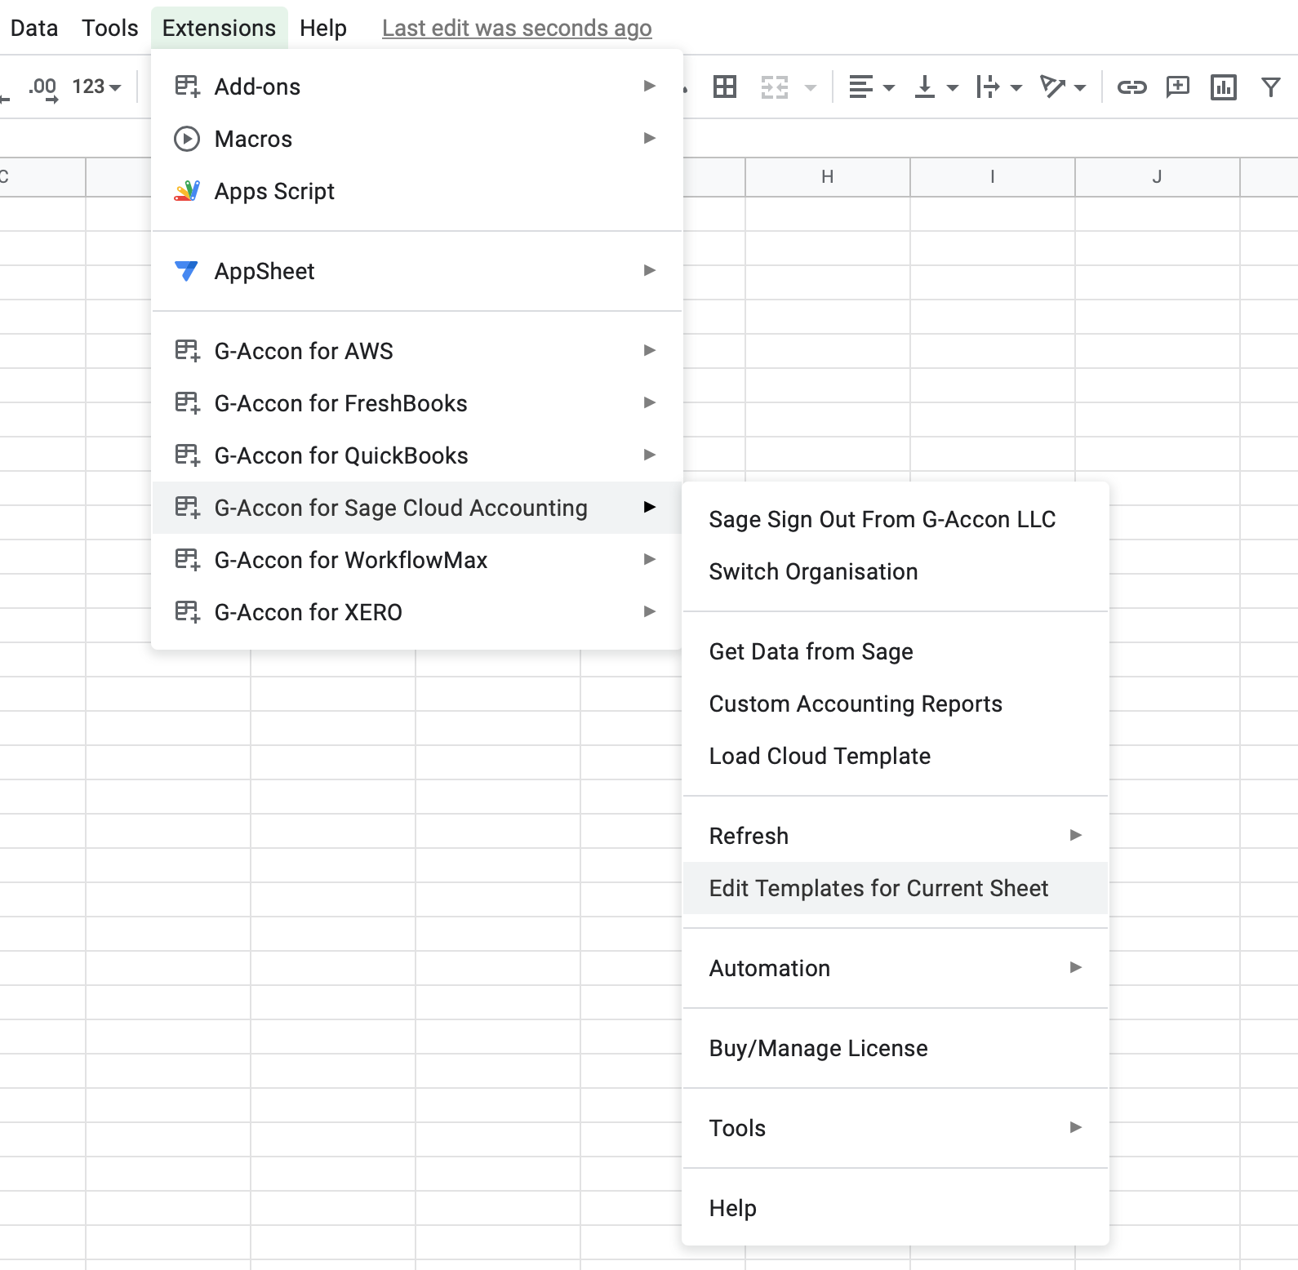Image resolution: width=1298 pixels, height=1270 pixels.
Task: Select G-Accon for Sage Cloud Accounting
Action: [x=416, y=508]
